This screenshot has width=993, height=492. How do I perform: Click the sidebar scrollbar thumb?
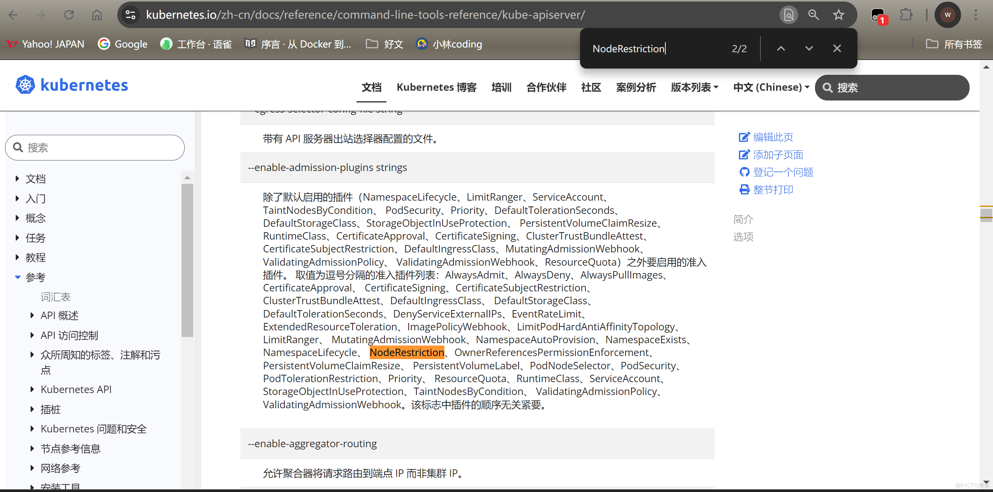tap(187, 260)
